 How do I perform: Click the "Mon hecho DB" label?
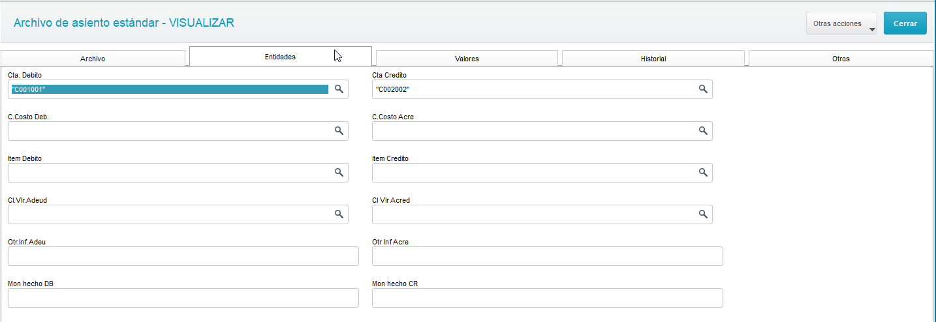coord(30,284)
